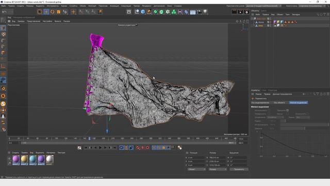
Task: Click the light bulb Light icon
Action: (x=205, y=12)
